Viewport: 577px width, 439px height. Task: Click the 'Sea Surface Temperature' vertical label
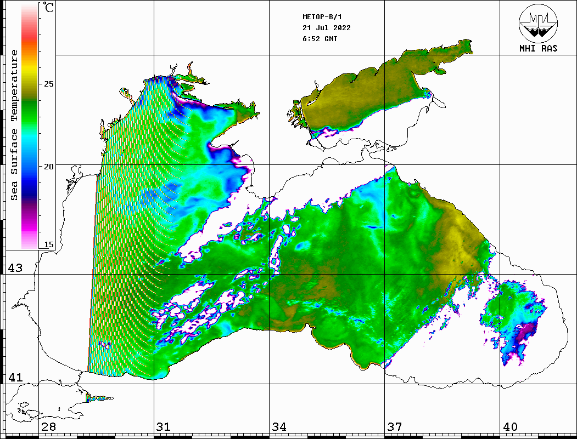[14, 125]
